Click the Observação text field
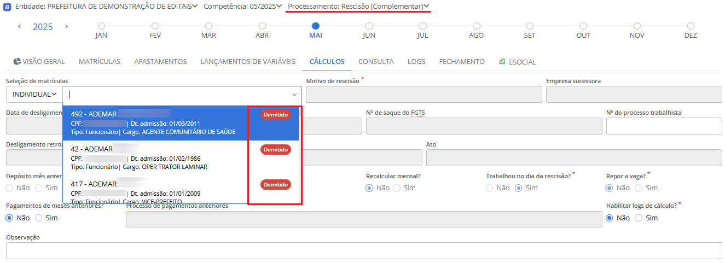 364,250
